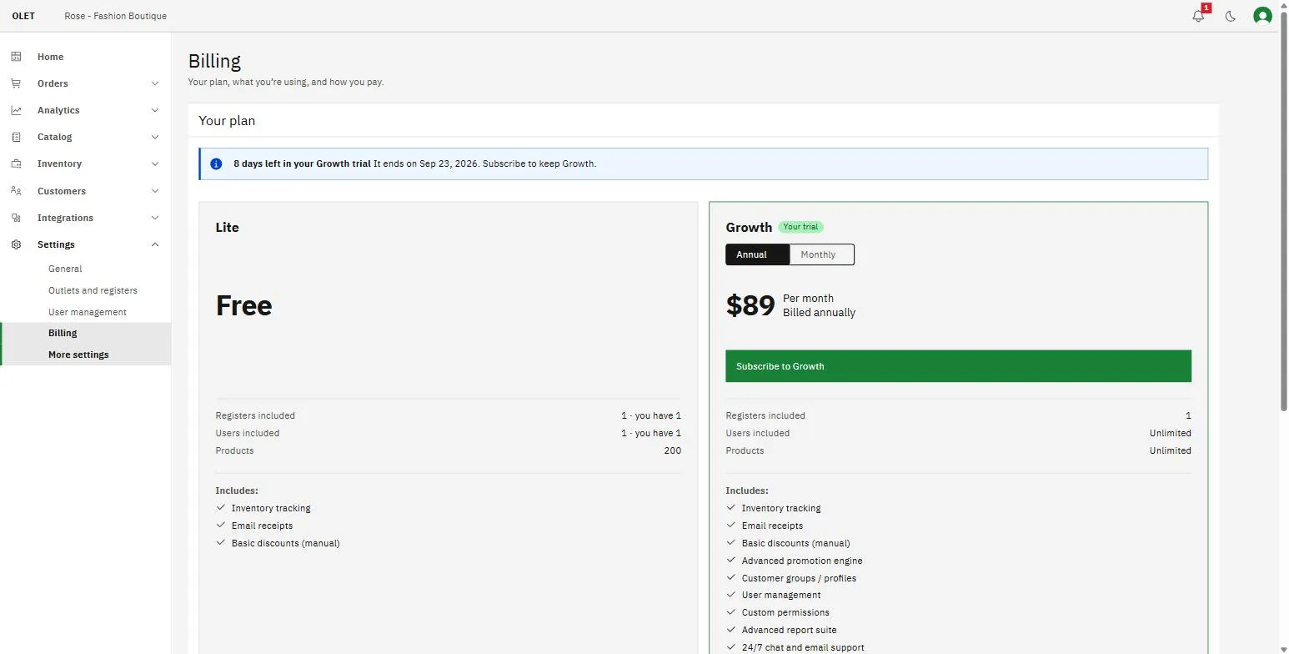This screenshot has height=654, width=1289.
Task: Collapse the Settings menu chevron
Action: 154,244
